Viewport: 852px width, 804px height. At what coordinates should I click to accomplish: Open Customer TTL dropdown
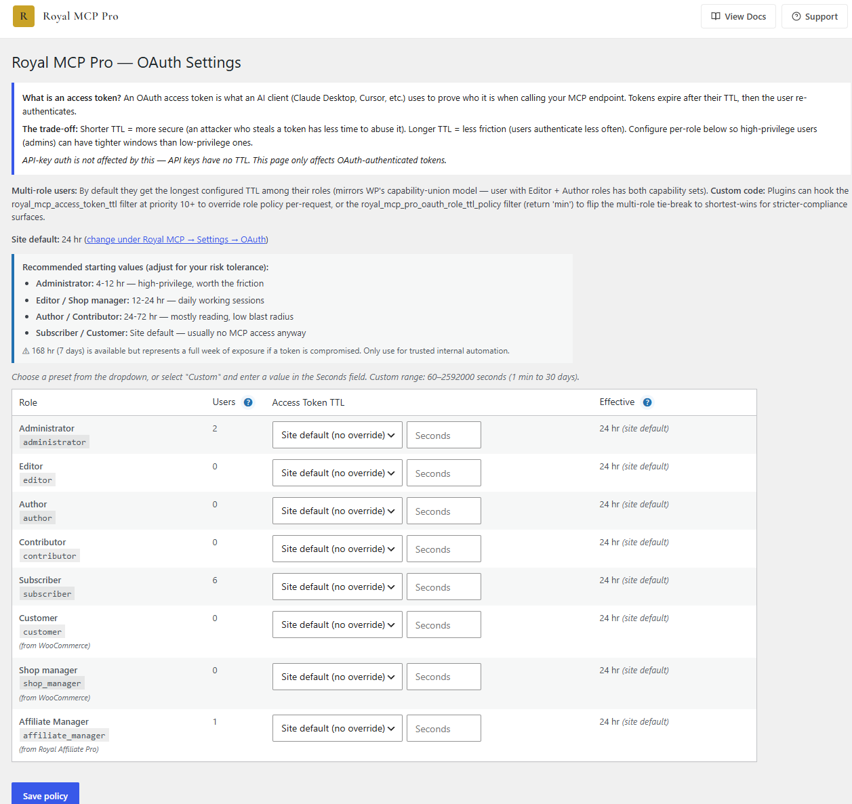[338, 625]
